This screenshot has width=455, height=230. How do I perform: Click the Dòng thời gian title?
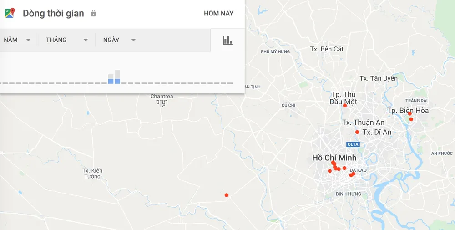click(x=53, y=13)
